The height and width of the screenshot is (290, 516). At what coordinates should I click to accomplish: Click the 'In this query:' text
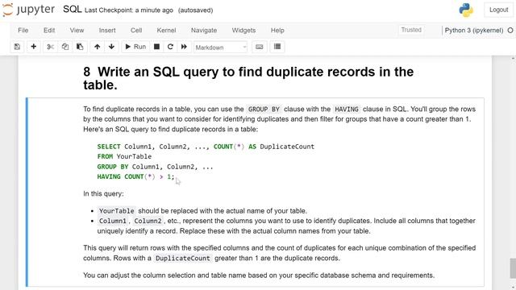[x=103, y=193]
